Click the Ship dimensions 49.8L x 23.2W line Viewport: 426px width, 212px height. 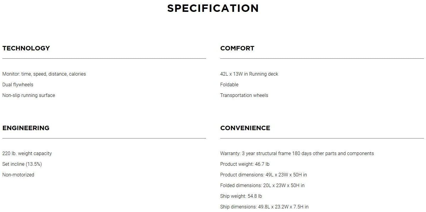point(264,207)
